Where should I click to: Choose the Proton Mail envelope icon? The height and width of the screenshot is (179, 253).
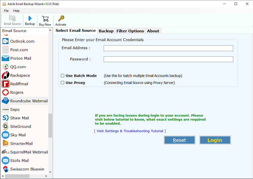pyautogui.click(x=6, y=58)
